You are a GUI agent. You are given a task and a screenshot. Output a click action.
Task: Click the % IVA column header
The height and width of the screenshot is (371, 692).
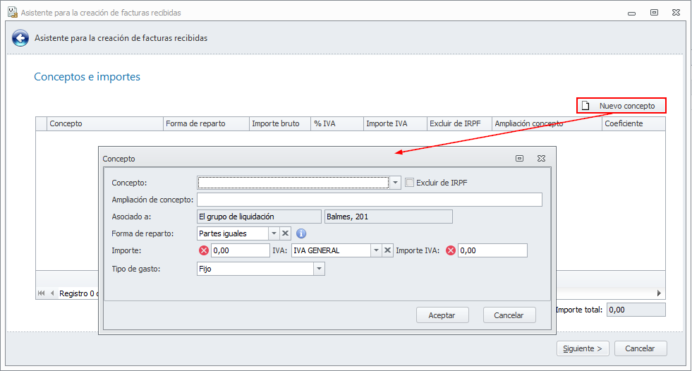[x=337, y=124]
